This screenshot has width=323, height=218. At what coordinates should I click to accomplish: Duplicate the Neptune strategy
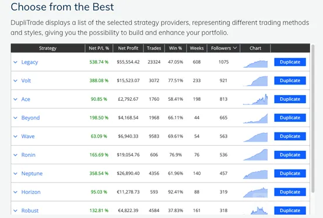coord(290,173)
